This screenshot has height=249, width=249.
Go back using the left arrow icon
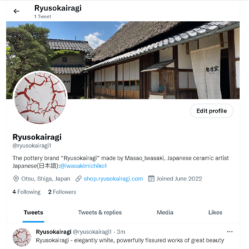pyautogui.click(x=16, y=11)
